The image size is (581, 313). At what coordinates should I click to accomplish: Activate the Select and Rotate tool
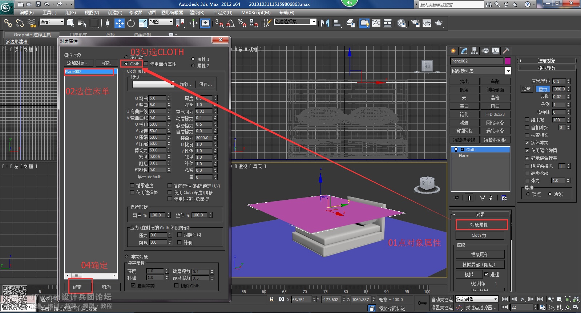coord(131,23)
